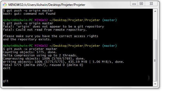
Task: Click the scrollbar up arrow
Action: point(155,11)
